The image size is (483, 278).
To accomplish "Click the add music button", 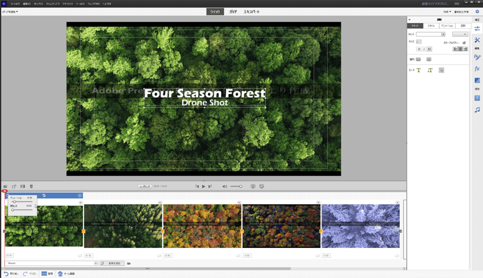I will (x=112, y=263).
